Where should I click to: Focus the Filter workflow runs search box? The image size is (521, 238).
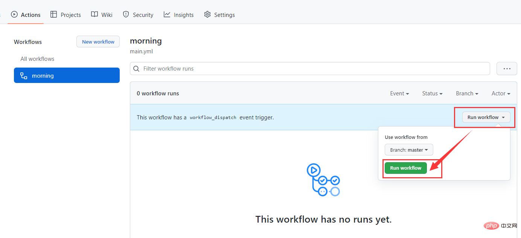point(310,69)
